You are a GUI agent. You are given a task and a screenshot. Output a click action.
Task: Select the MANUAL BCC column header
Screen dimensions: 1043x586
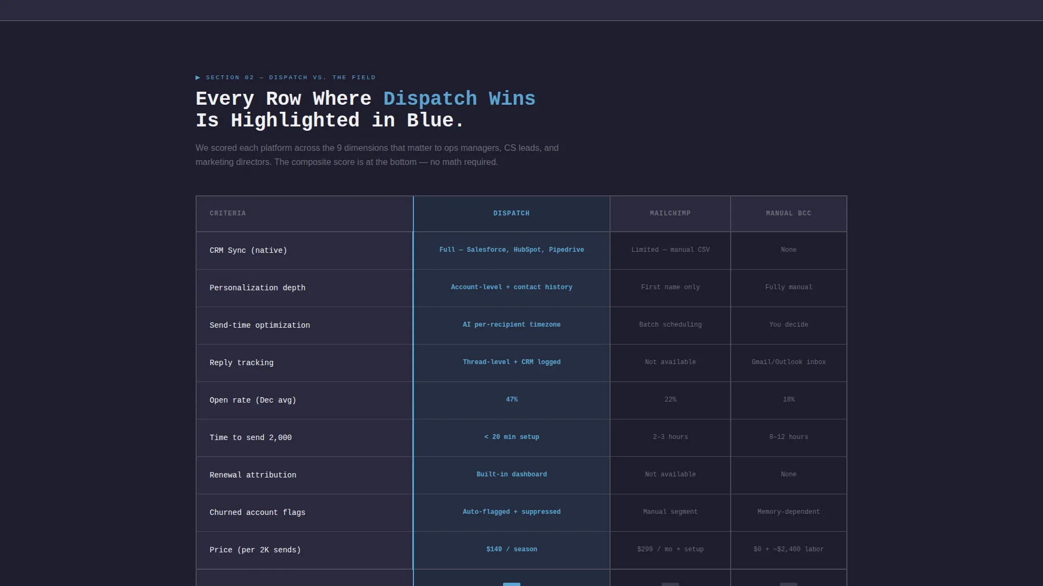tap(789, 214)
